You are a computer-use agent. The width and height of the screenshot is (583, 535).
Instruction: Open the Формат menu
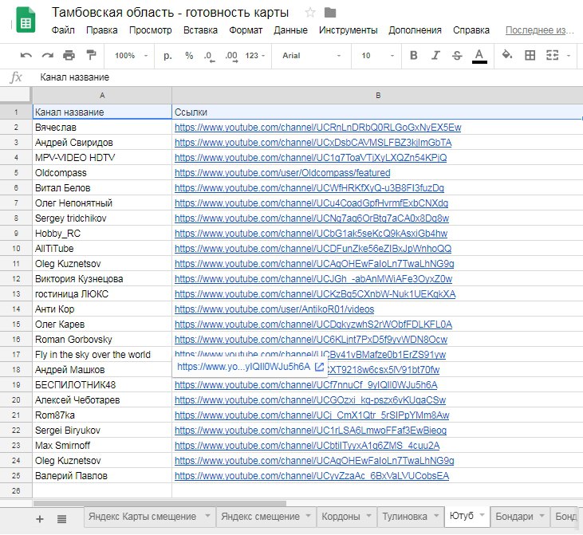(246, 30)
